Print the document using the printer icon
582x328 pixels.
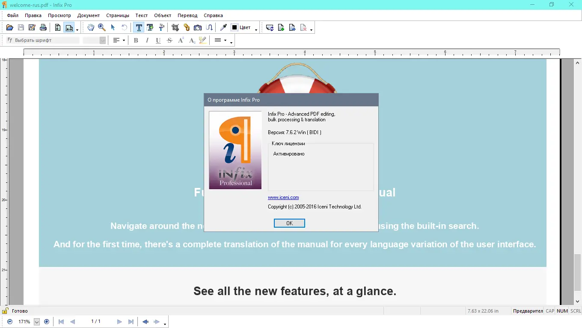tap(43, 28)
